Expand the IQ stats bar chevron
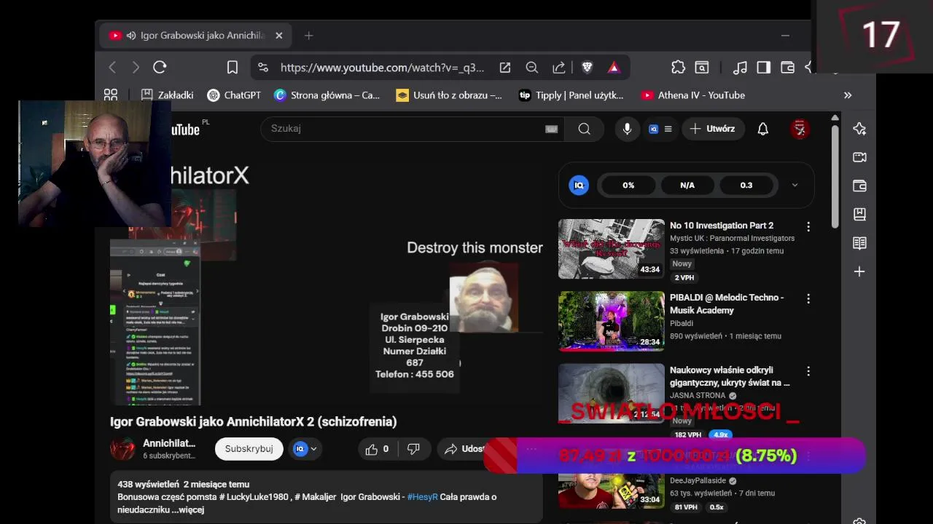933x524 pixels. point(795,185)
